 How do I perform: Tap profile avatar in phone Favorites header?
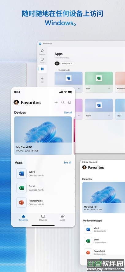coord(16,102)
